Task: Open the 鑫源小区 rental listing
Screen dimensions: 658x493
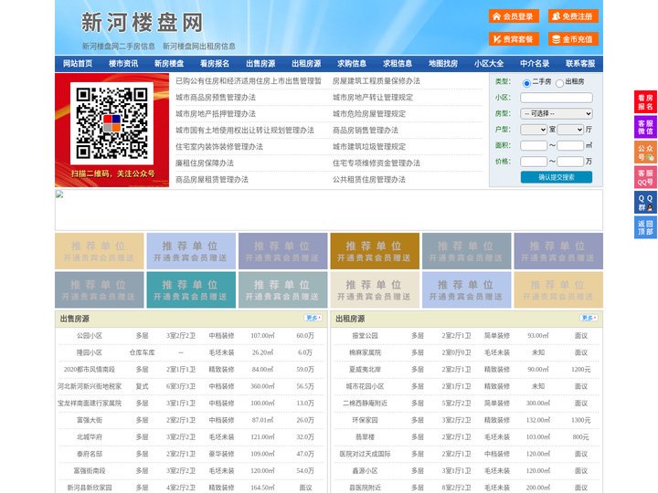Action: tap(365, 470)
